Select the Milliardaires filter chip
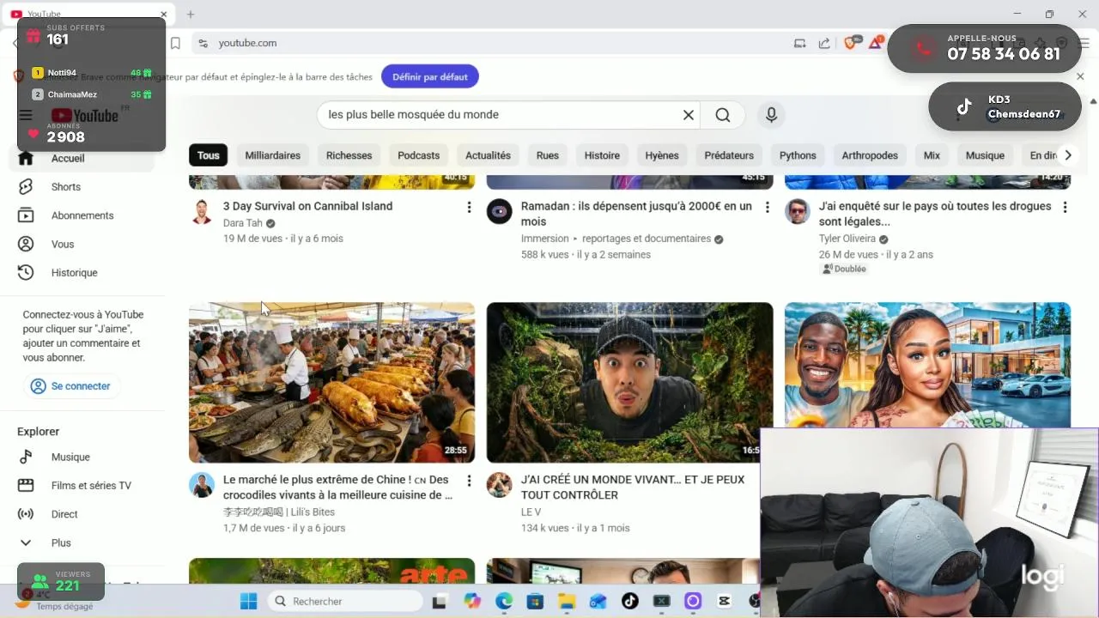1099x618 pixels. pyautogui.click(x=273, y=155)
